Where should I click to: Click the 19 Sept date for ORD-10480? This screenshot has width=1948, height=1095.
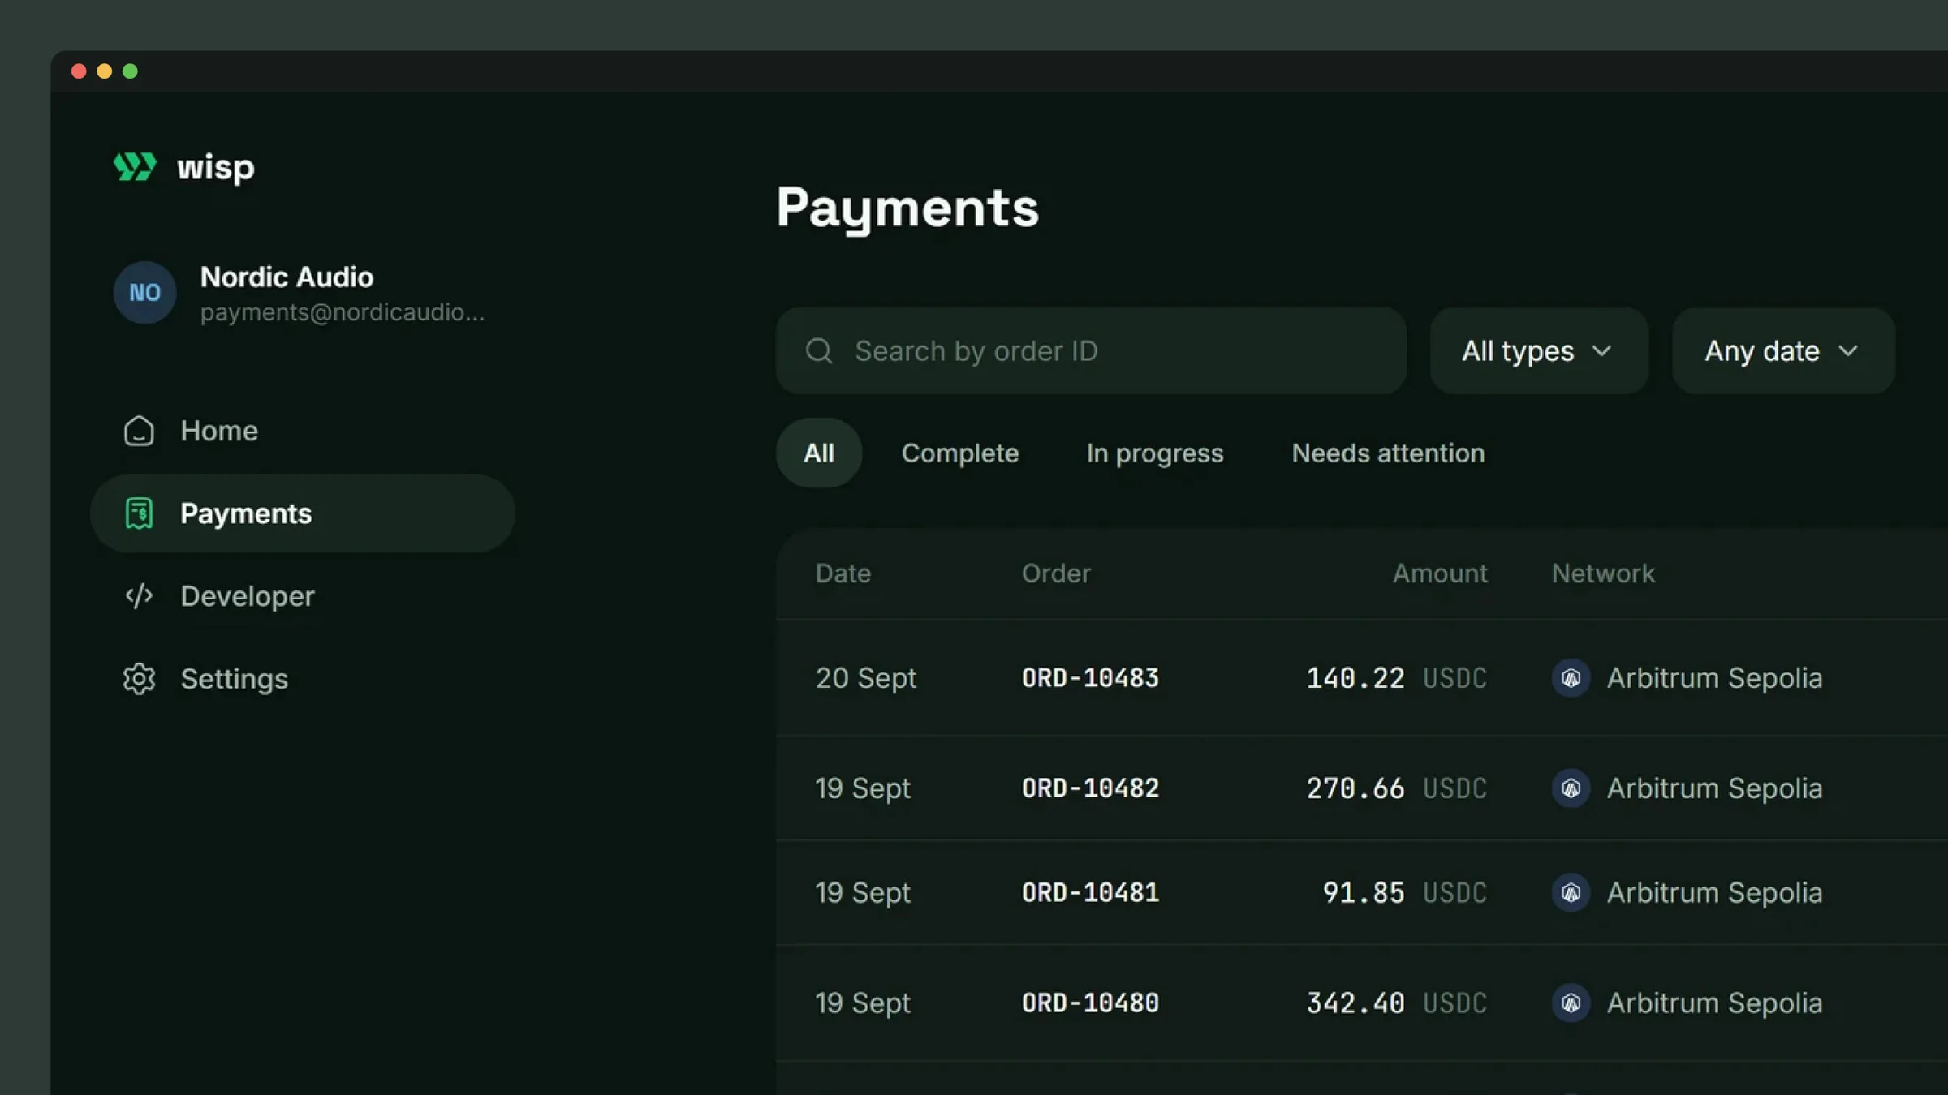point(863,1003)
